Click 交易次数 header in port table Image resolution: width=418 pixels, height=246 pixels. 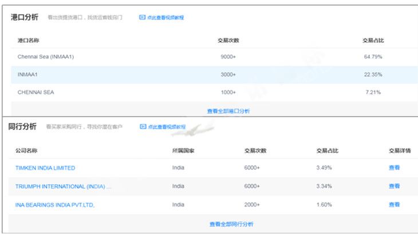[x=228, y=41]
